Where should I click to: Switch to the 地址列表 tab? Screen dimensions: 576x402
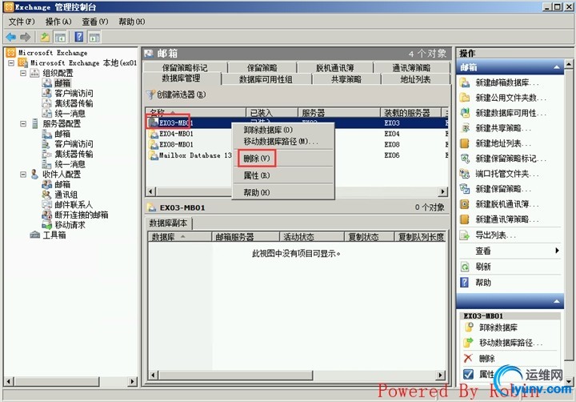coord(415,79)
